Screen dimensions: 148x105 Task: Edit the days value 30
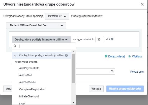point(100,39)
